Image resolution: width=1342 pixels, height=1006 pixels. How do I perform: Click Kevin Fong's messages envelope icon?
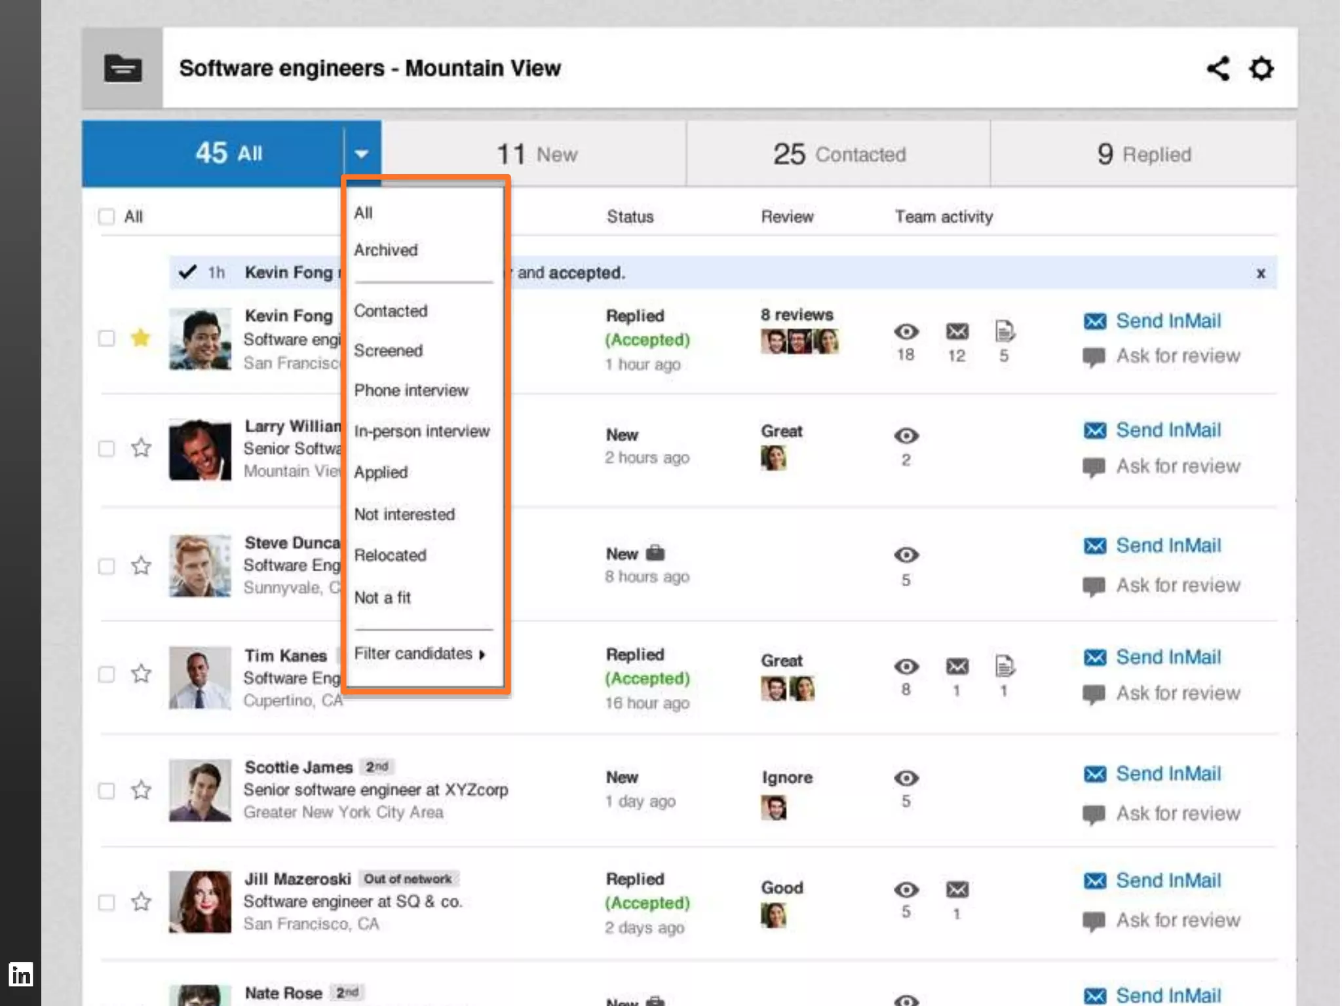(957, 332)
